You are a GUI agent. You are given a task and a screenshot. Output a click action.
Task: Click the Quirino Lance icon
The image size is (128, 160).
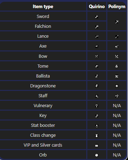point(97,37)
